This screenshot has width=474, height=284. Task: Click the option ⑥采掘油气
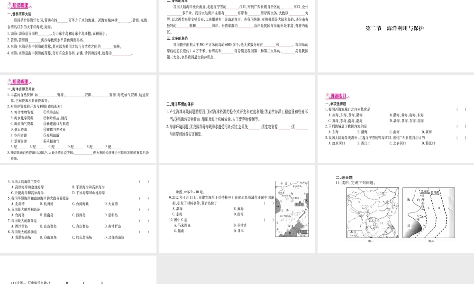click(51, 141)
